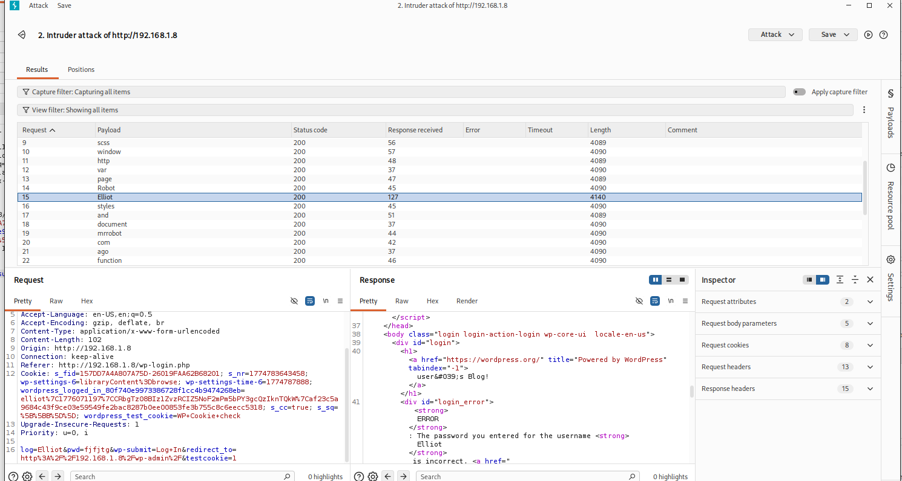
Task: Toggle show \n newlines in Request editor
Action: pyautogui.click(x=326, y=301)
